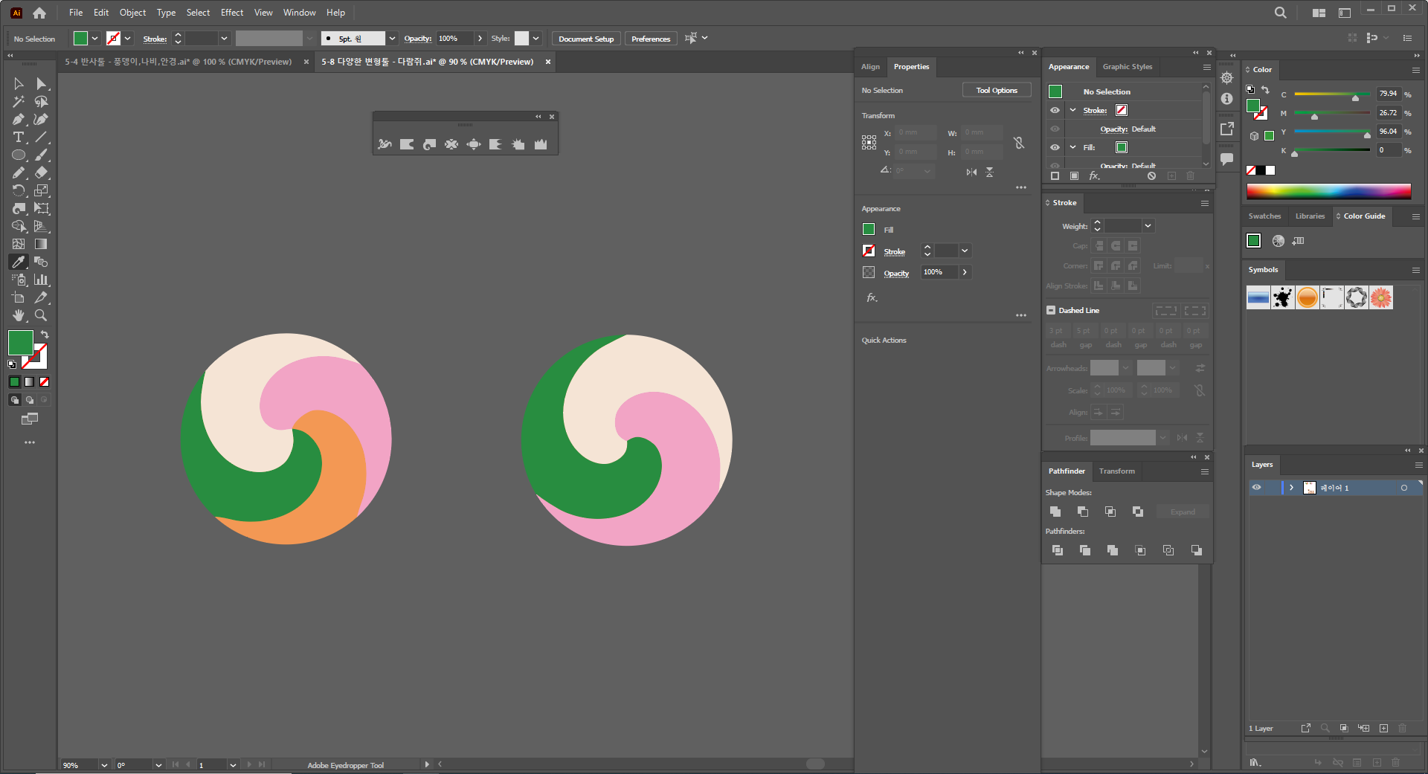Click the Divide pathfinder icon
The height and width of the screenshot is (774, 1428).
pyautogui.click(x=1058, y=550)
